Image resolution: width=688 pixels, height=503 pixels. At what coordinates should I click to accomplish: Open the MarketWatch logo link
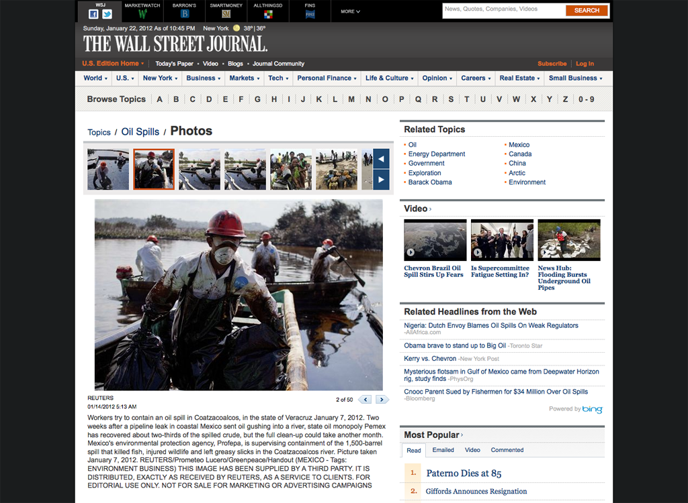[x=142, y=13]
